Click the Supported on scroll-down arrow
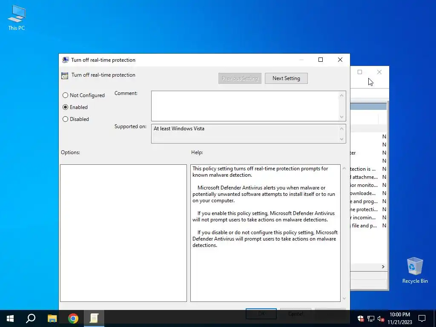This screenshot has width=436, height=327. coord(342,139)
